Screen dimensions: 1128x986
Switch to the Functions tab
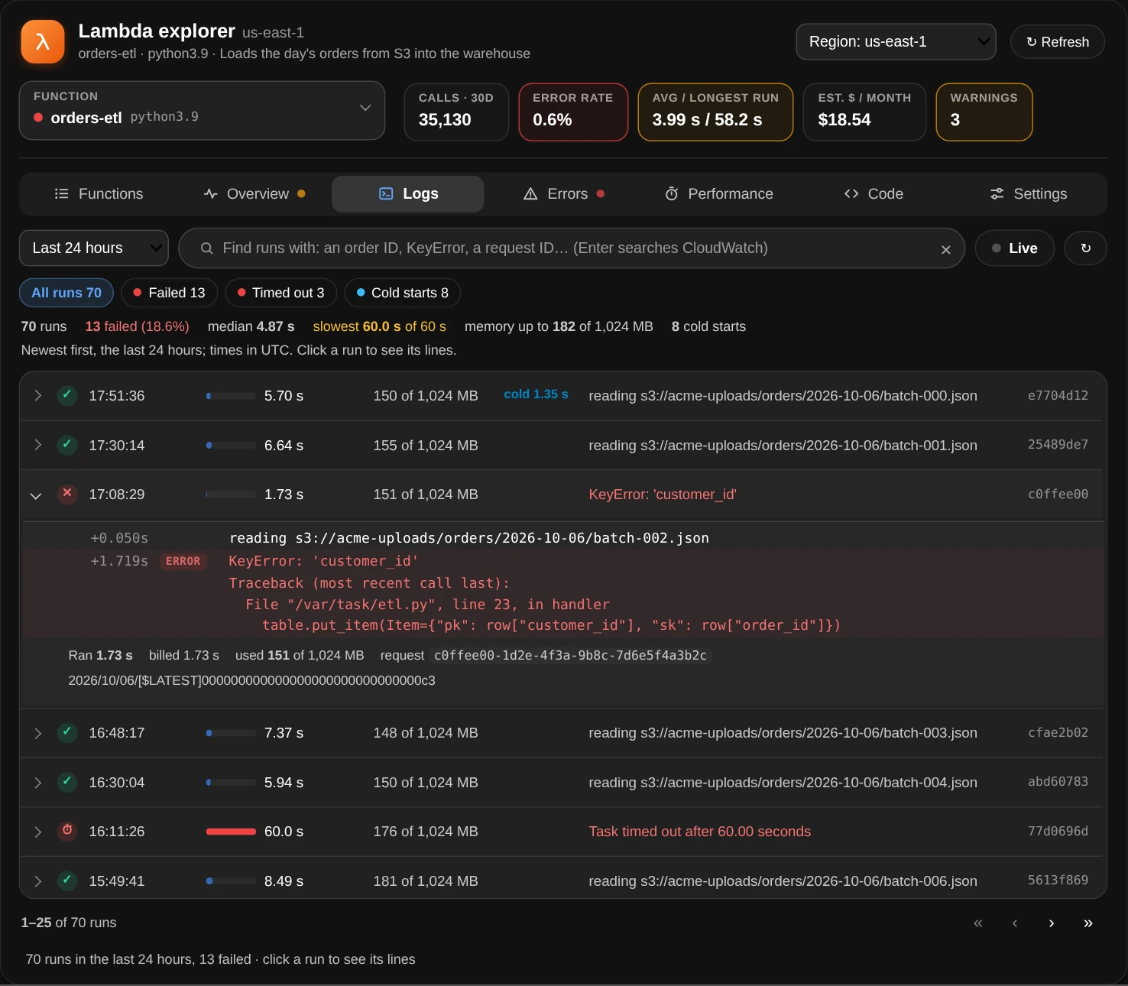pos(99,194)
